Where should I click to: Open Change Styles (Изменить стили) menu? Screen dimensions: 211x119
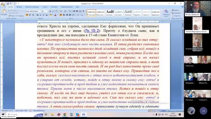[x=166, y=13]
